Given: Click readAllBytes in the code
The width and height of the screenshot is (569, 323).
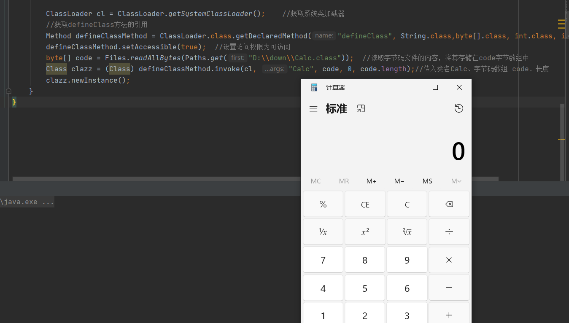Looking at the screenshot, I should [x=155, y=58].
